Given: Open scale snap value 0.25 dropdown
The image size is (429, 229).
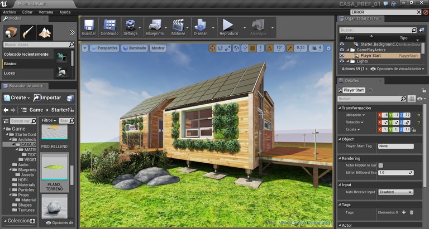Looking at the screenshot, I should tap(301, 48).
